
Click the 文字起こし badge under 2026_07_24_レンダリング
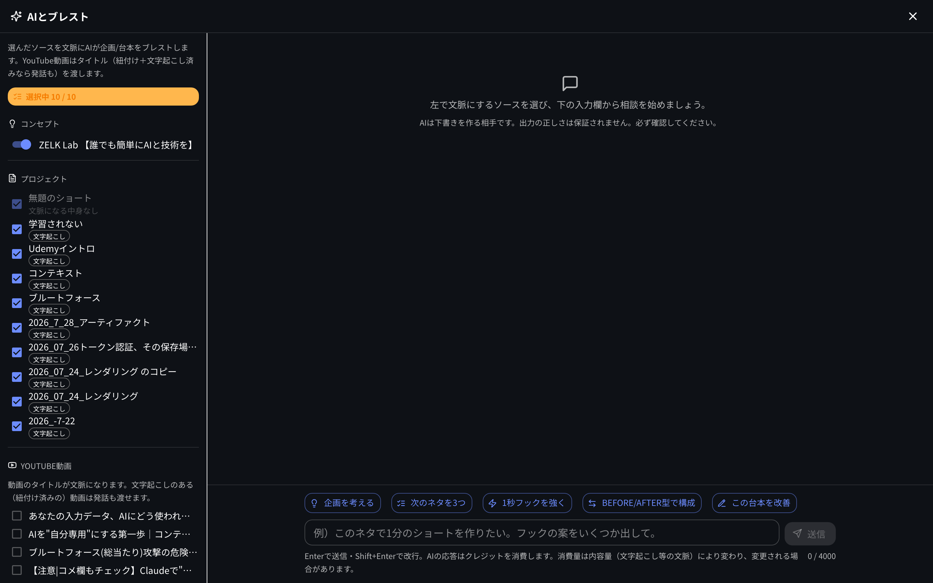(49, 409)
